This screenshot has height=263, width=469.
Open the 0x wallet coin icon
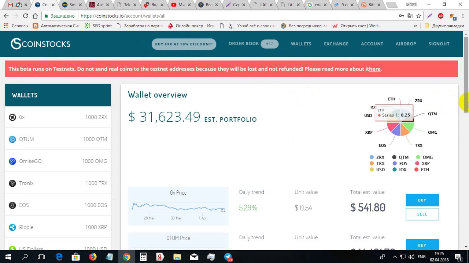click(x=12, y=117)
